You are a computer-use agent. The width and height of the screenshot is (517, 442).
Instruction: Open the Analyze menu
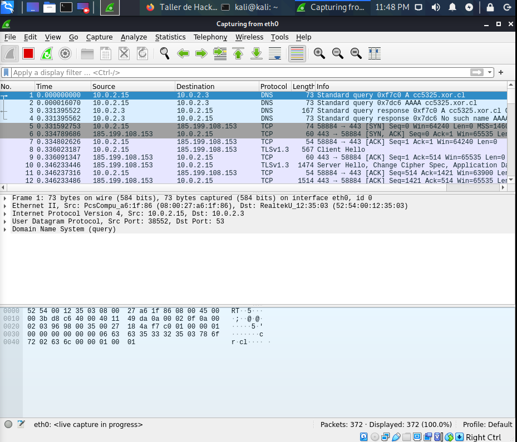134,37
